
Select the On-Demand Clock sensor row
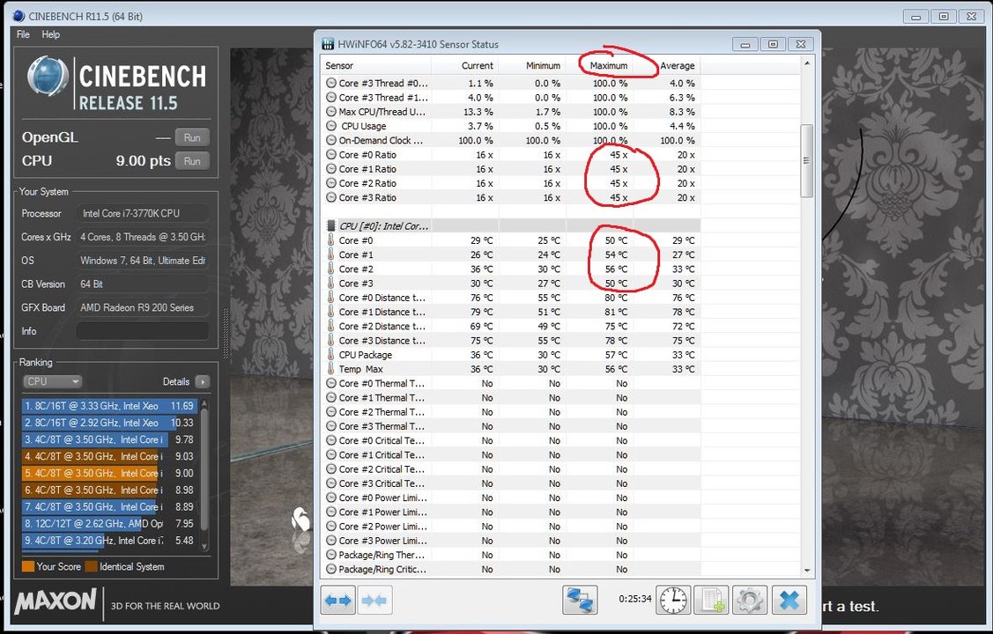point(511,141)
